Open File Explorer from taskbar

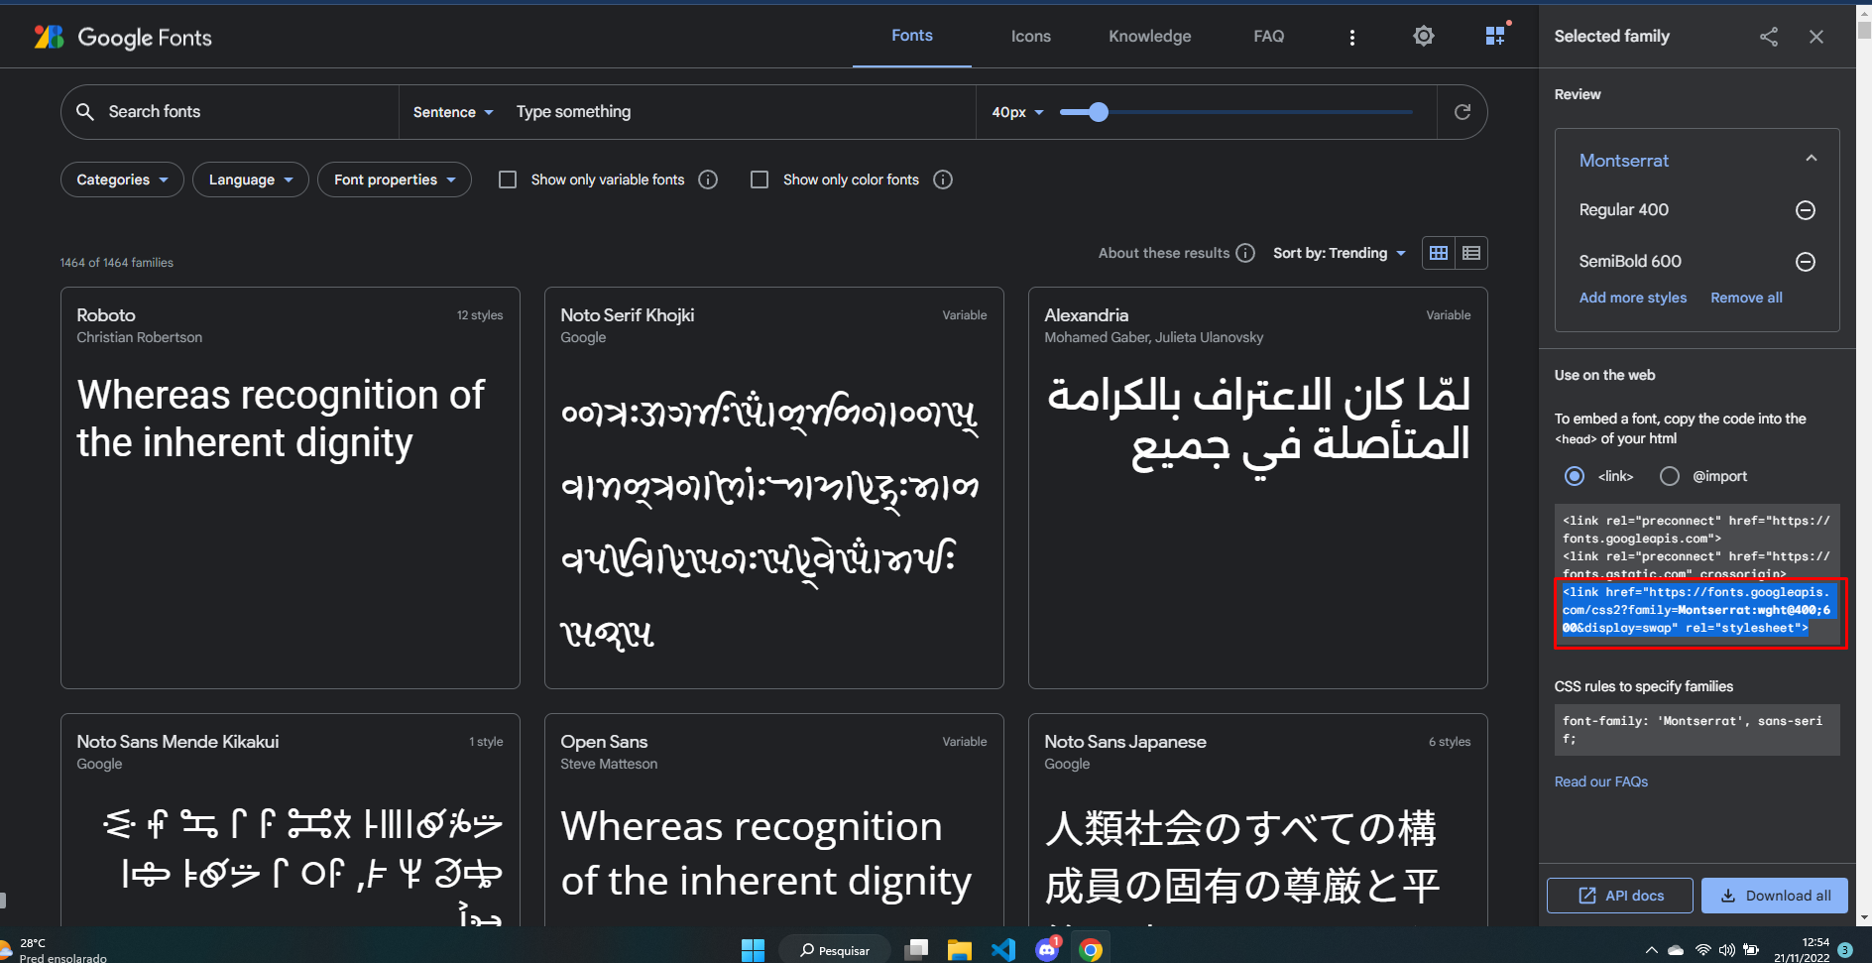coord(959,950)
